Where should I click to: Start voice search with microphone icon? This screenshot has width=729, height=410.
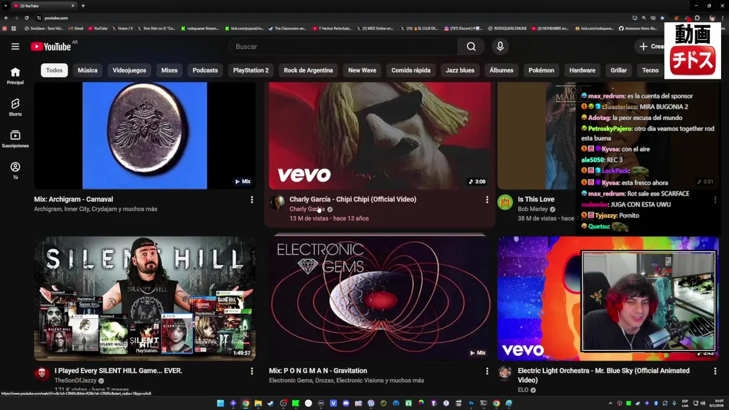(500, 47)
